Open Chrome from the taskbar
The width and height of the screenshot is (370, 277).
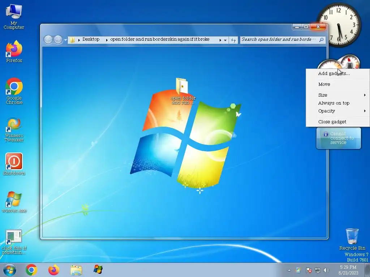pos(31,270)
